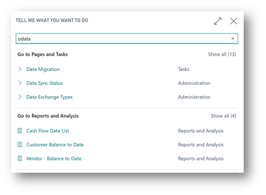266x195 pixels.
Task: Show all 4 Reports and Analysis results
Action: pyautogui.click(x=223, y=116)
